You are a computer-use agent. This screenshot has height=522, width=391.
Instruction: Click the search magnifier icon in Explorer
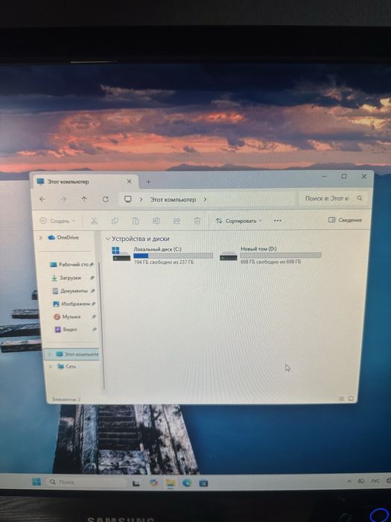(360, 198)
